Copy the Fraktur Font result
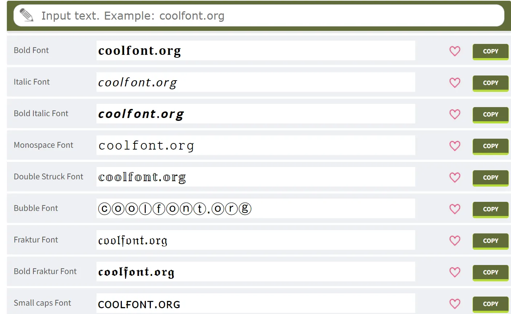The width and height of the screenshot is (511, 314). point(490,241)
